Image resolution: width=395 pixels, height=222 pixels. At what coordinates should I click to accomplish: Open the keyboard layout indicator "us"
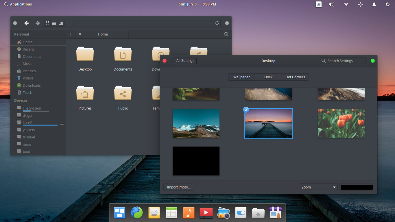[x=318, y=4]
